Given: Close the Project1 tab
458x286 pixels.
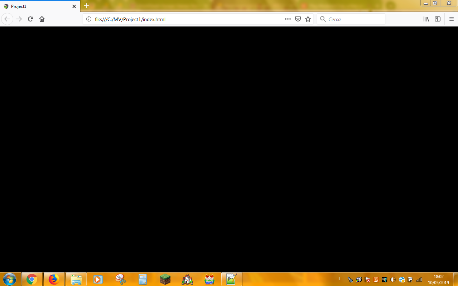Looking at the screenshot, I should coord(74,6).
